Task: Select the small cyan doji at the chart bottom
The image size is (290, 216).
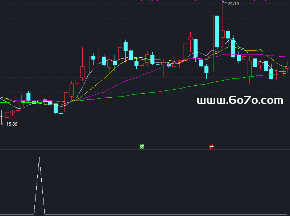Action: tap(61, 113)
